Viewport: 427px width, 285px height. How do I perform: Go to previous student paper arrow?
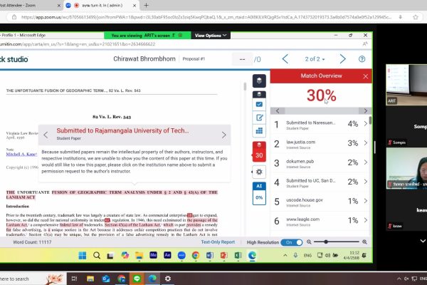click(285, 59)
